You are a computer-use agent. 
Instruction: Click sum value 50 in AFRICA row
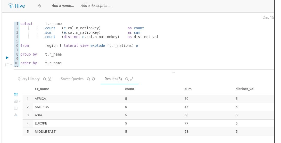click(x=186, y=99)
